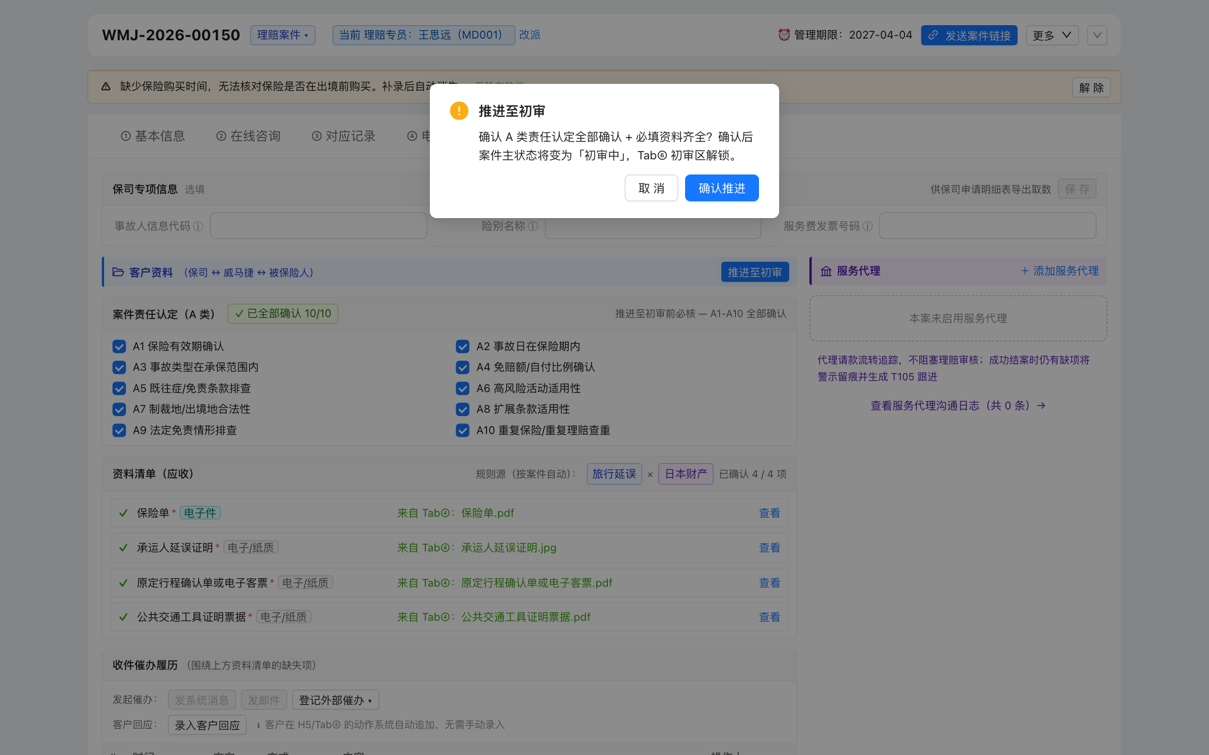The image size is (1209, 755).
Task: Open the 理赔案件 type dropdown
Action: click(283, 35)
